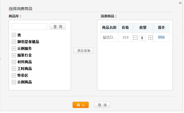Viewport: 184px width, 113px height.
Task: Click plus icon beside 示例商品
Action: 14,82
